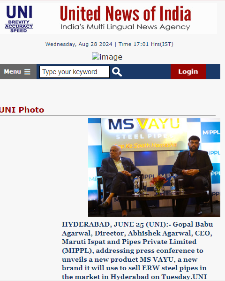Click the Login button
225x281 pixels.
click(x=188, y=72)
